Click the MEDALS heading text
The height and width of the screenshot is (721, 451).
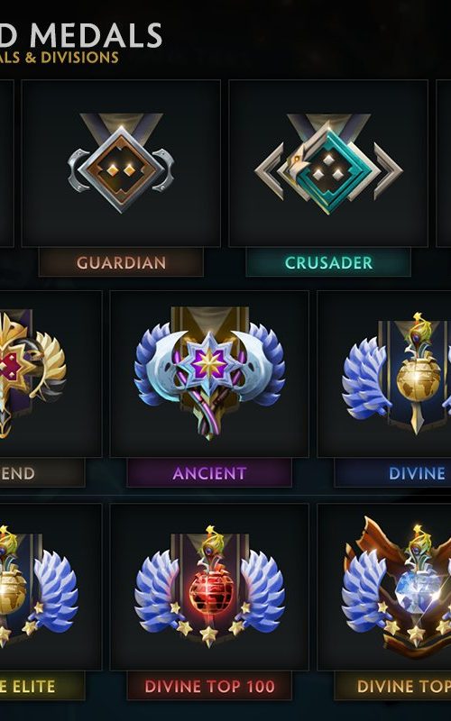tap(96, 35)
